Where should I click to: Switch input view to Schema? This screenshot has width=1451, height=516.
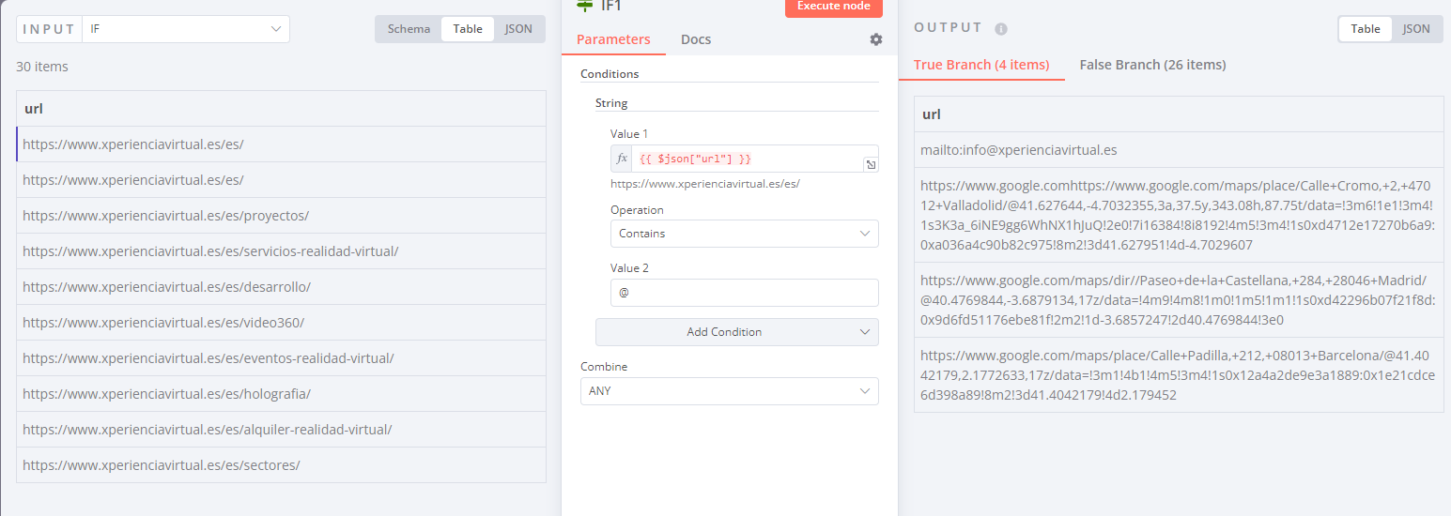pyautogui.click(x=409, y=29)
